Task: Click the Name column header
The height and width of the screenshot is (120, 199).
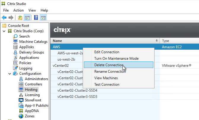Action: (105, 41)
